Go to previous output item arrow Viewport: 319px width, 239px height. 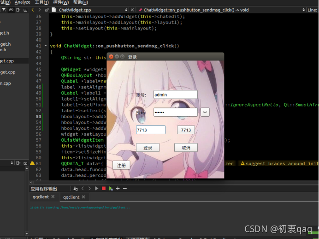[83, 189]
